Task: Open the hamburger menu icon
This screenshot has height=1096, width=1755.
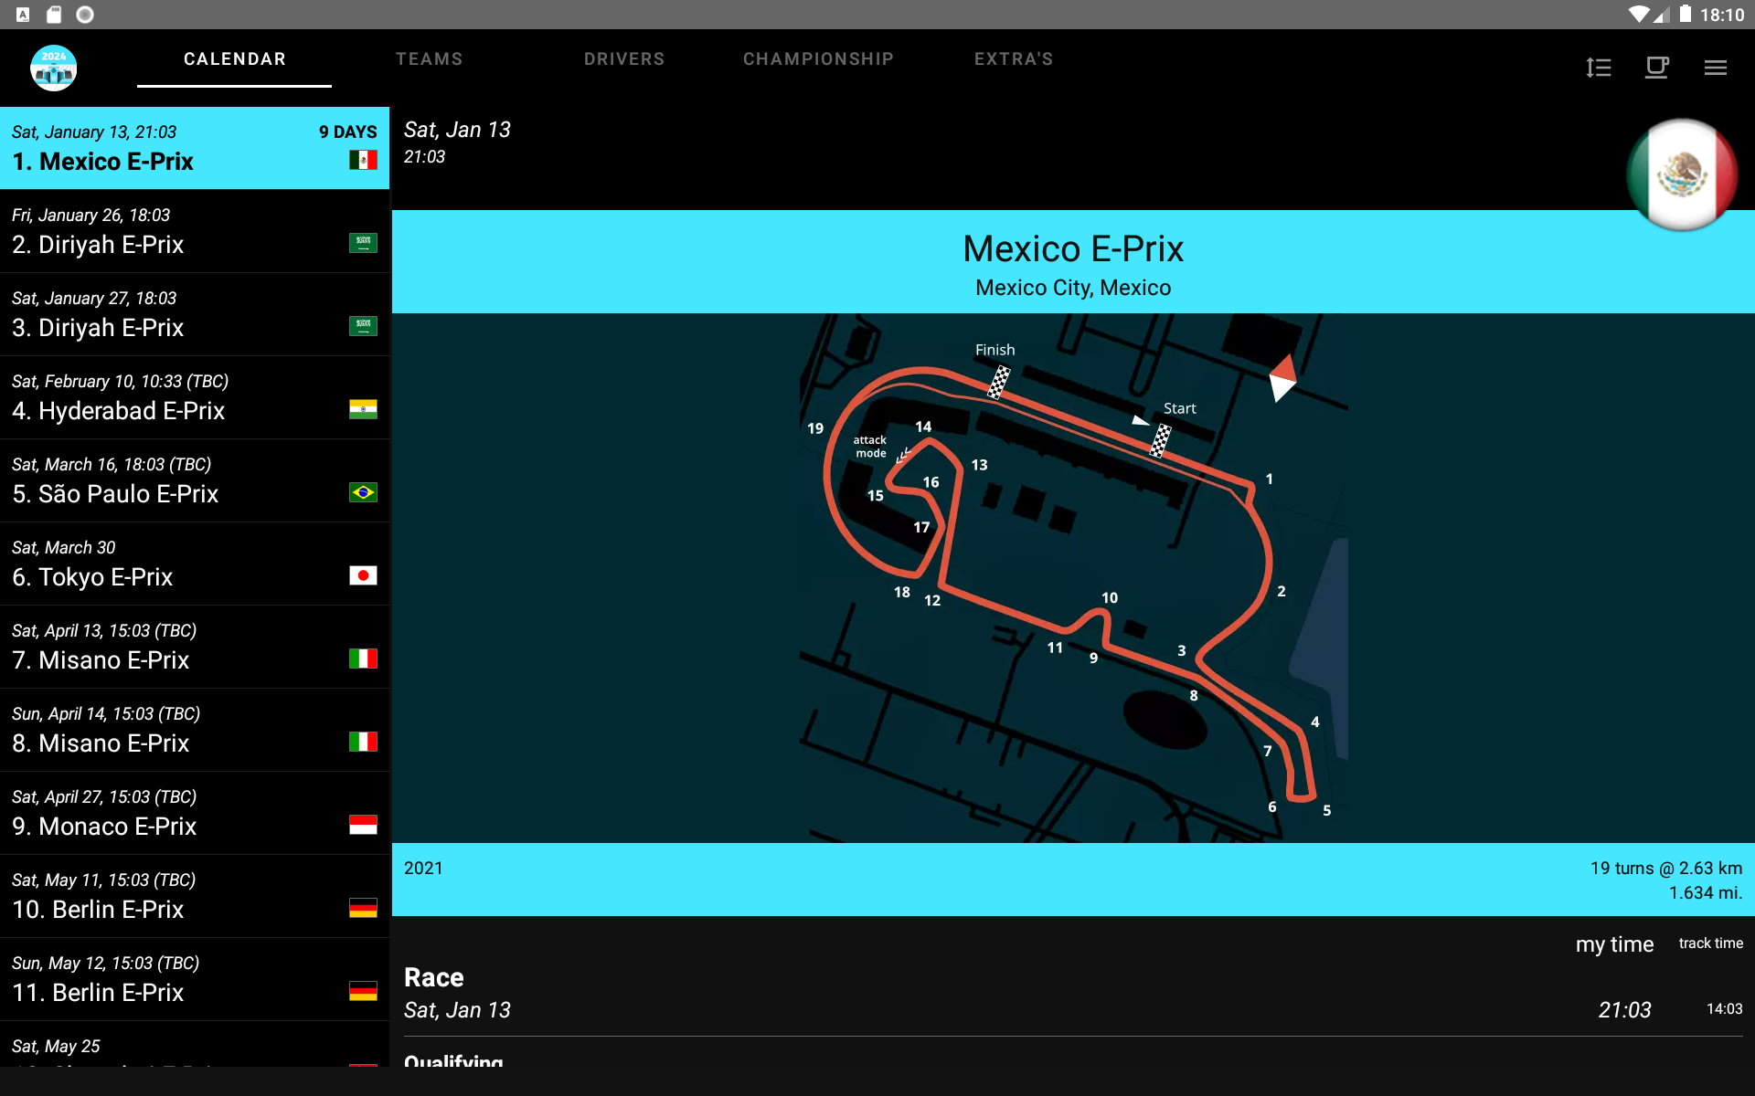Action: click(x=1715, y=68)
